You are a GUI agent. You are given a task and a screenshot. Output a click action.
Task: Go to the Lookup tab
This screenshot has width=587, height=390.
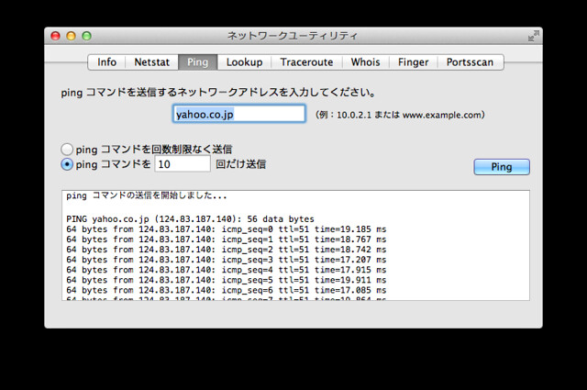244,62
